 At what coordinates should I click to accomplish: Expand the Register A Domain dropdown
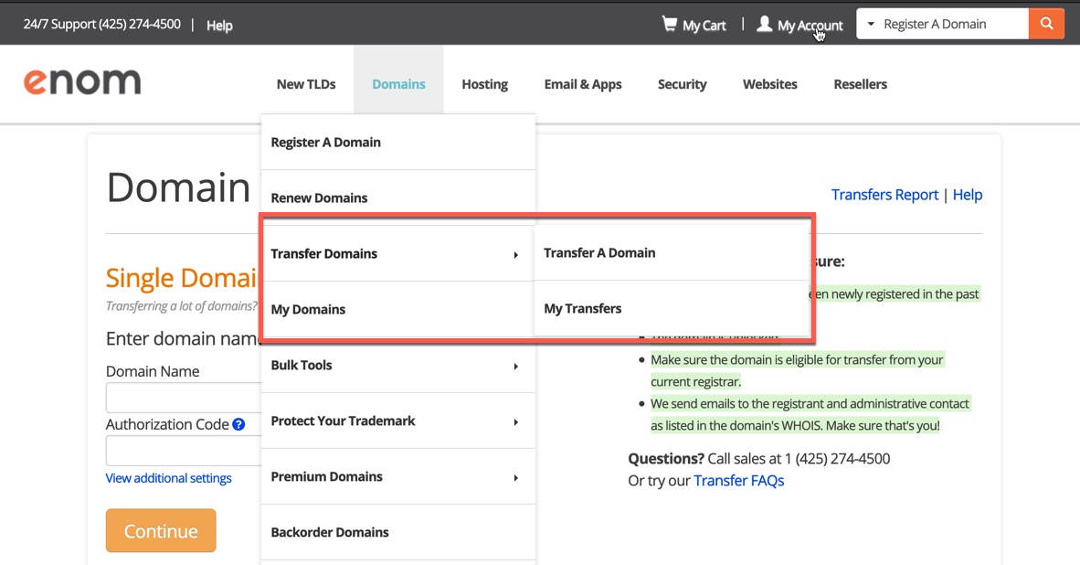(x=941, y=23)
